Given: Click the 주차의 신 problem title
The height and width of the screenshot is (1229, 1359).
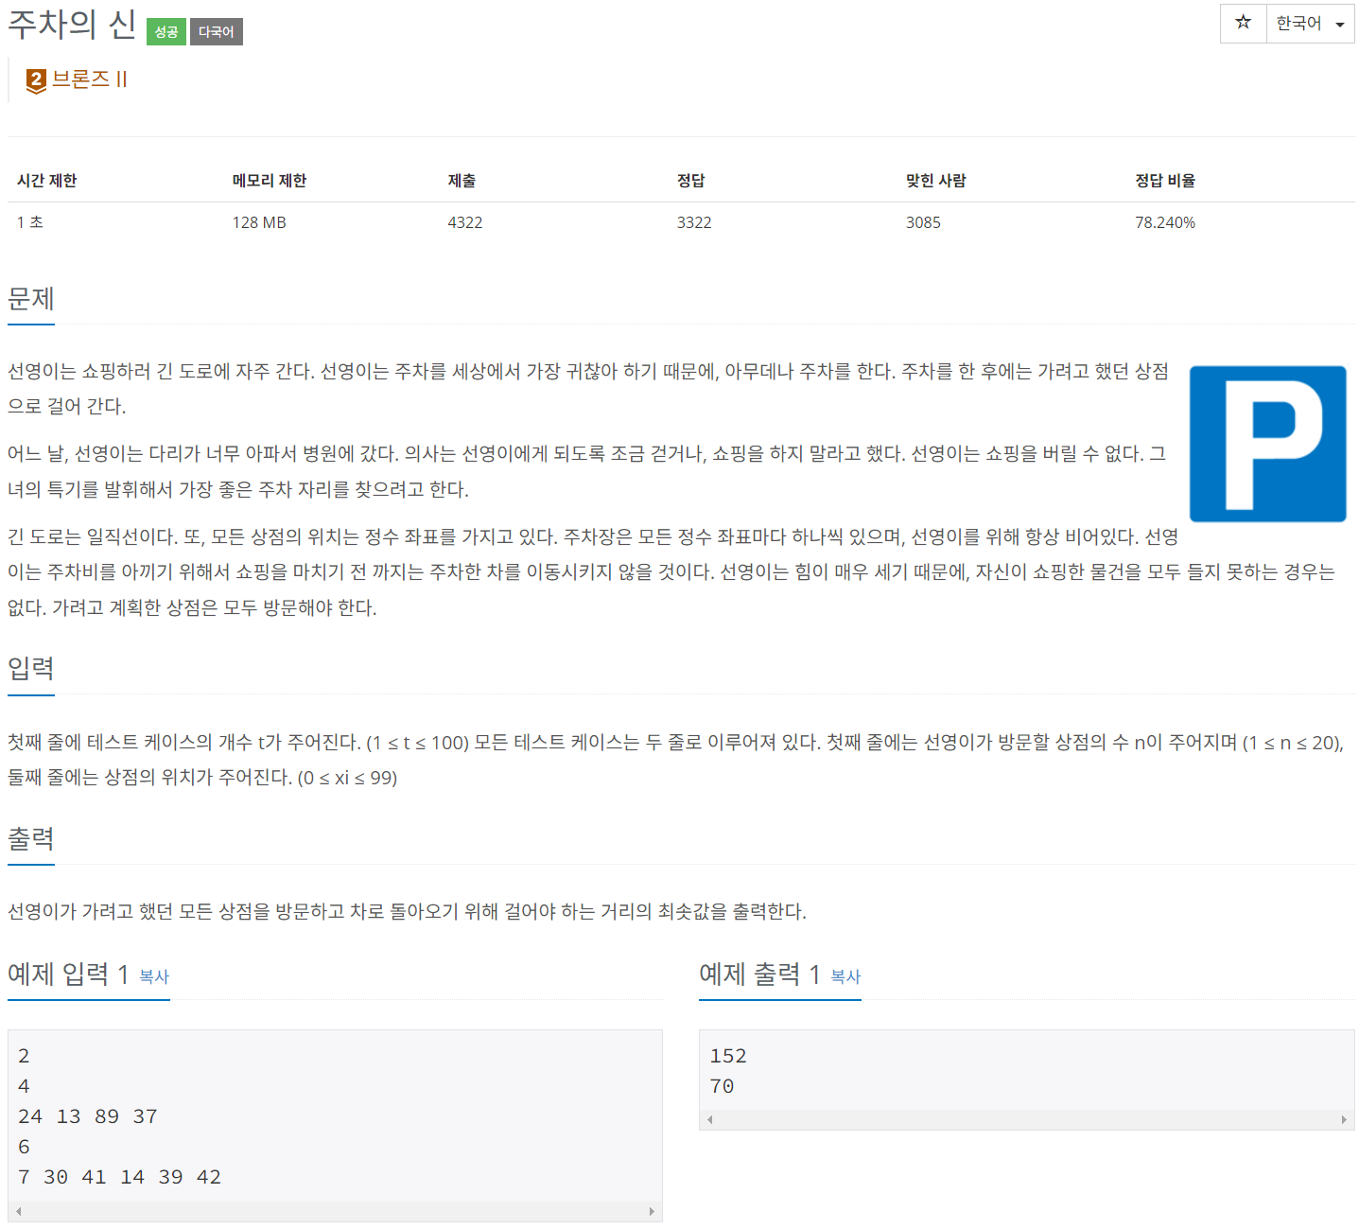Looking at the screenshot, I should pyautogui.click(x=72, y=25).
